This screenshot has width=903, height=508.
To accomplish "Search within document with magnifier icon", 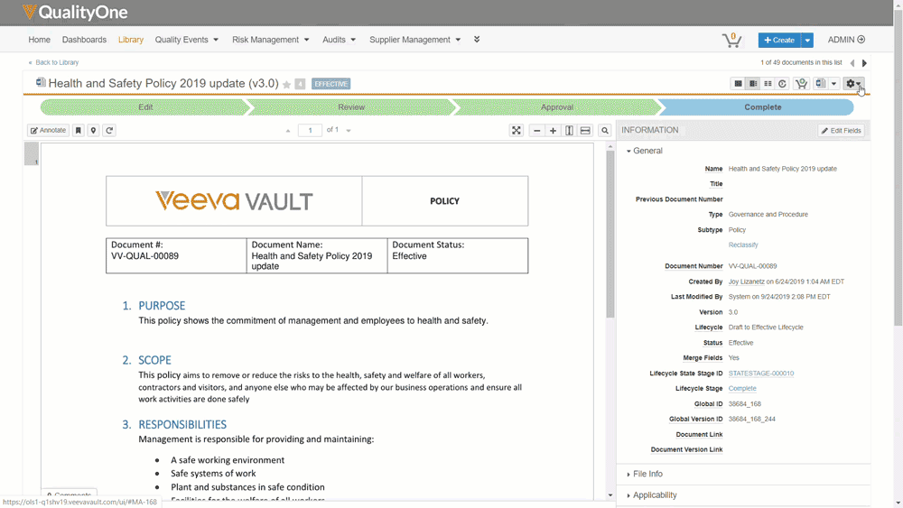I will (605, 131).
